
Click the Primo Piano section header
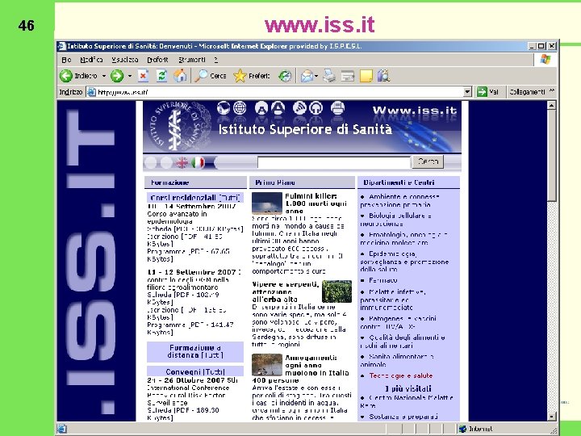(x=302, y=182)
